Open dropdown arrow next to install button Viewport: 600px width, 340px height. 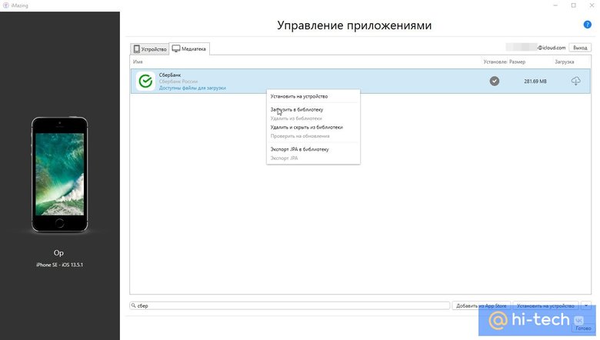pyautogui.click(x=586, y=305)
